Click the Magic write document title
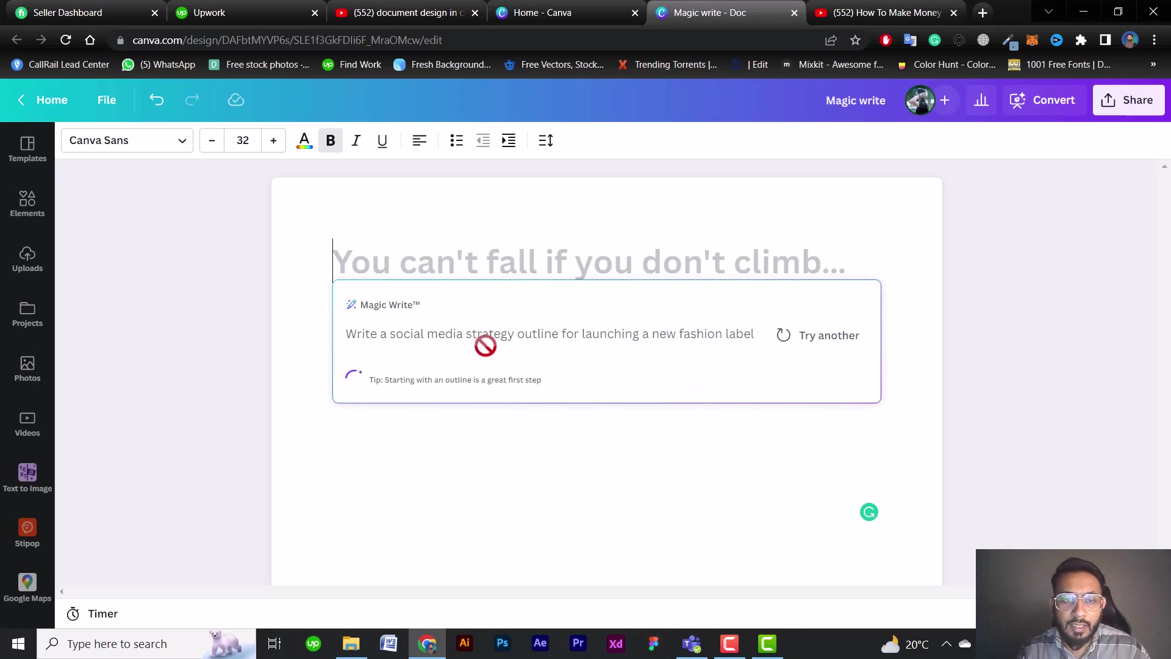The image size is (1171, 659). pos(856,101)
